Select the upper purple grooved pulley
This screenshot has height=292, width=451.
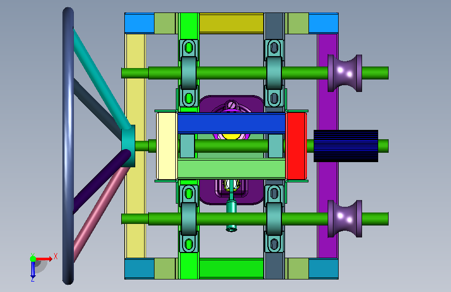[345, 73]
